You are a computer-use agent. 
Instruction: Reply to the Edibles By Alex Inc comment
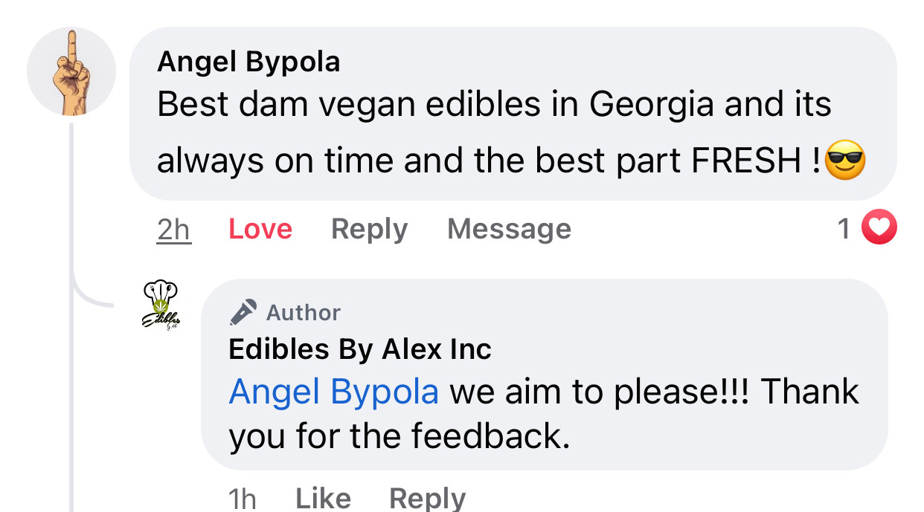click(428, 498)
